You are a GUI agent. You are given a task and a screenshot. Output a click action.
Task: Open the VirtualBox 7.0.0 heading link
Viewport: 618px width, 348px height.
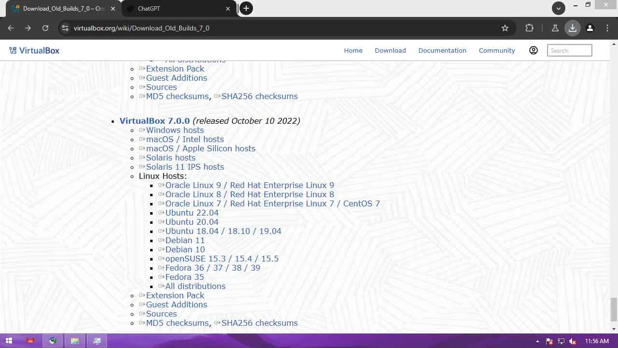click(x=154, y=121)
